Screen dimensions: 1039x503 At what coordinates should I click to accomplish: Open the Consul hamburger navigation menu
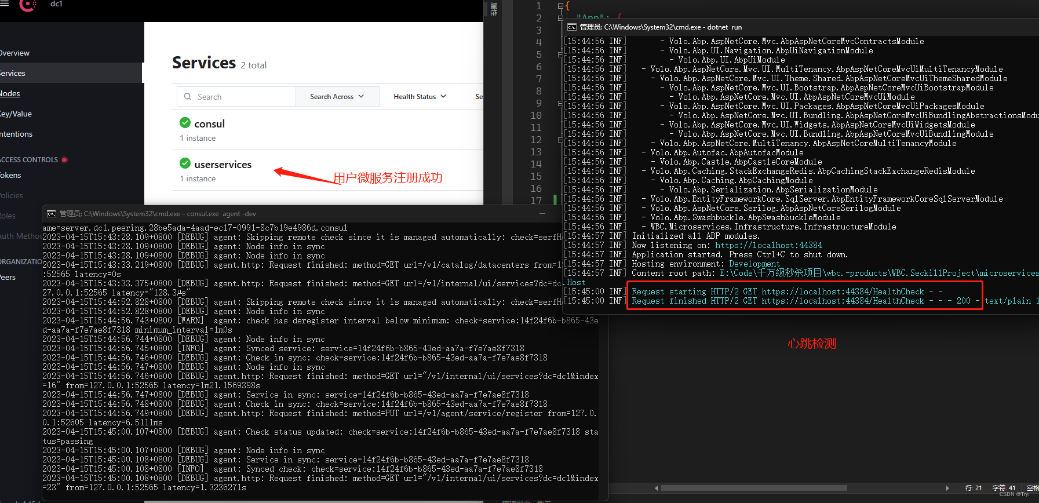[x=3, y=3]
